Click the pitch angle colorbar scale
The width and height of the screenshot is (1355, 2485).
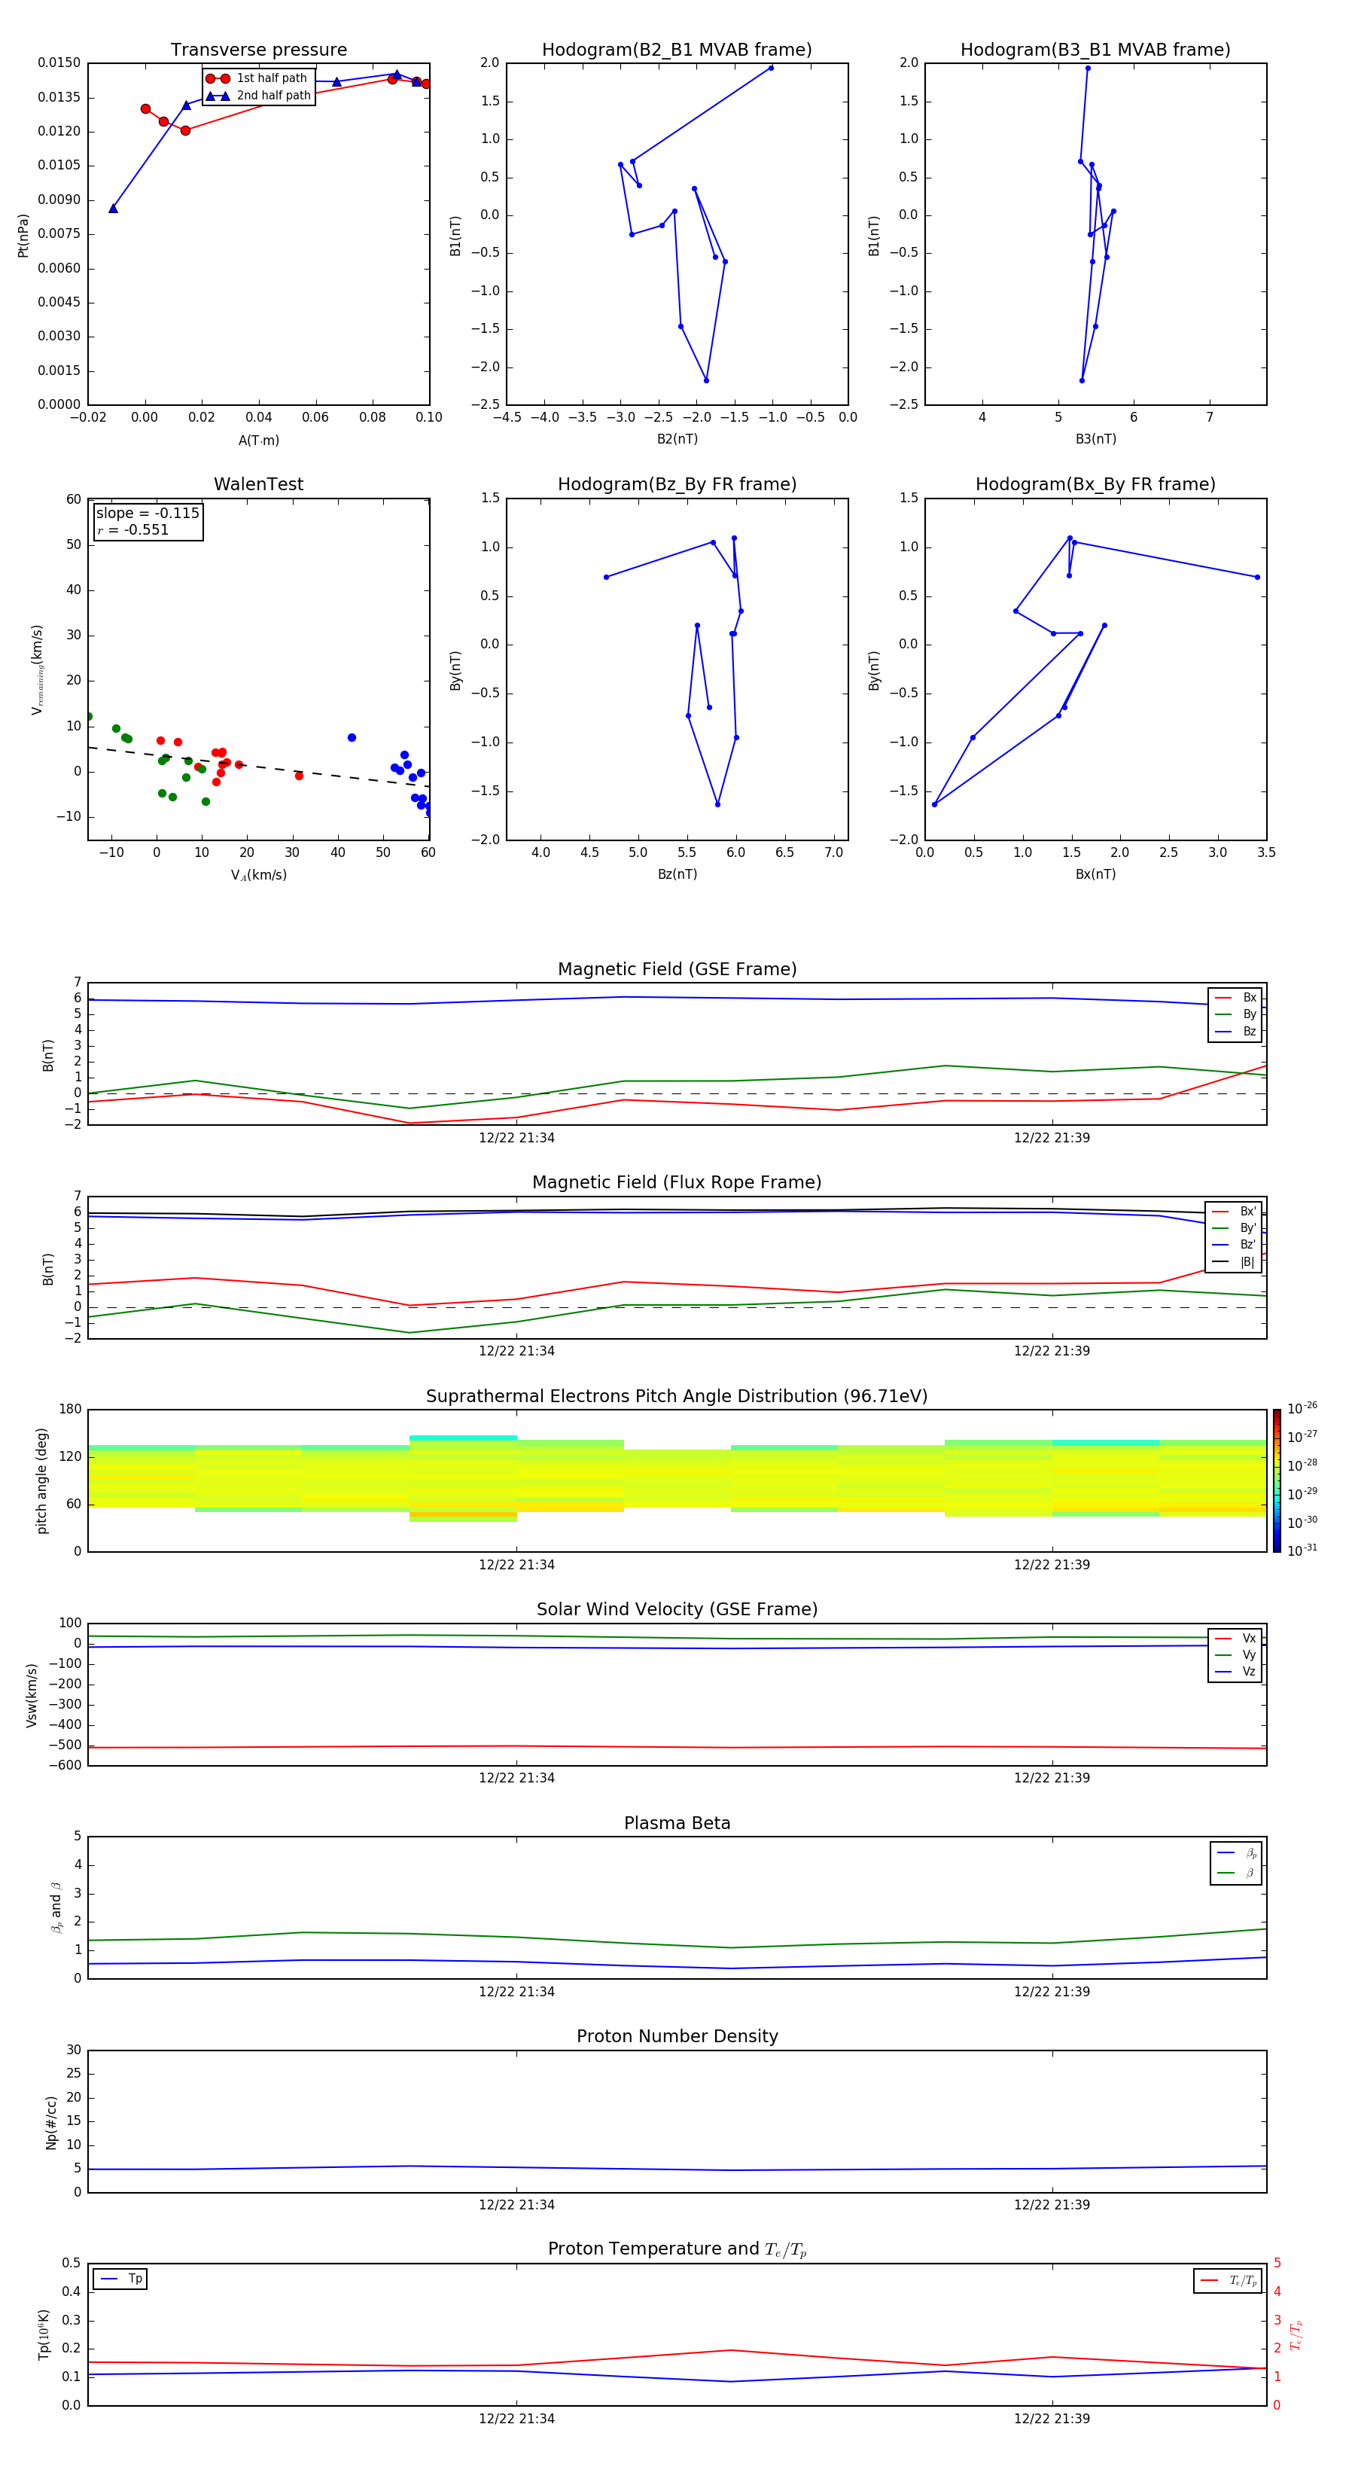[1277, 1480]
